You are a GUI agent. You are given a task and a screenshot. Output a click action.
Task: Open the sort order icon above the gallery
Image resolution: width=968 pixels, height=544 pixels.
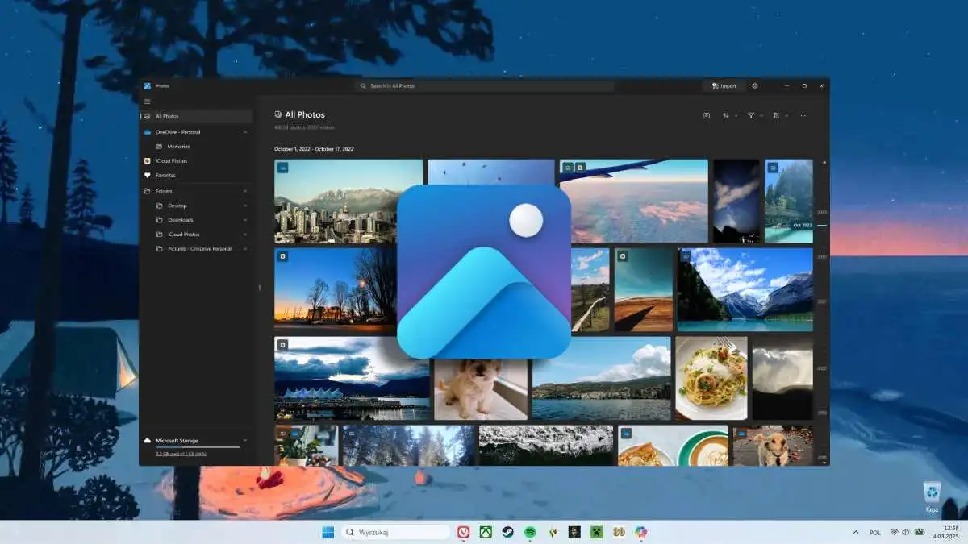click(x=727, y=115)
